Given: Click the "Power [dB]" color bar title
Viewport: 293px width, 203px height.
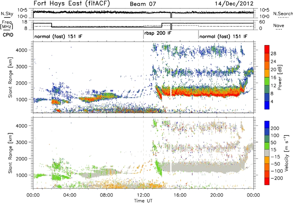Looking at the screenshot, I should 280,77.
